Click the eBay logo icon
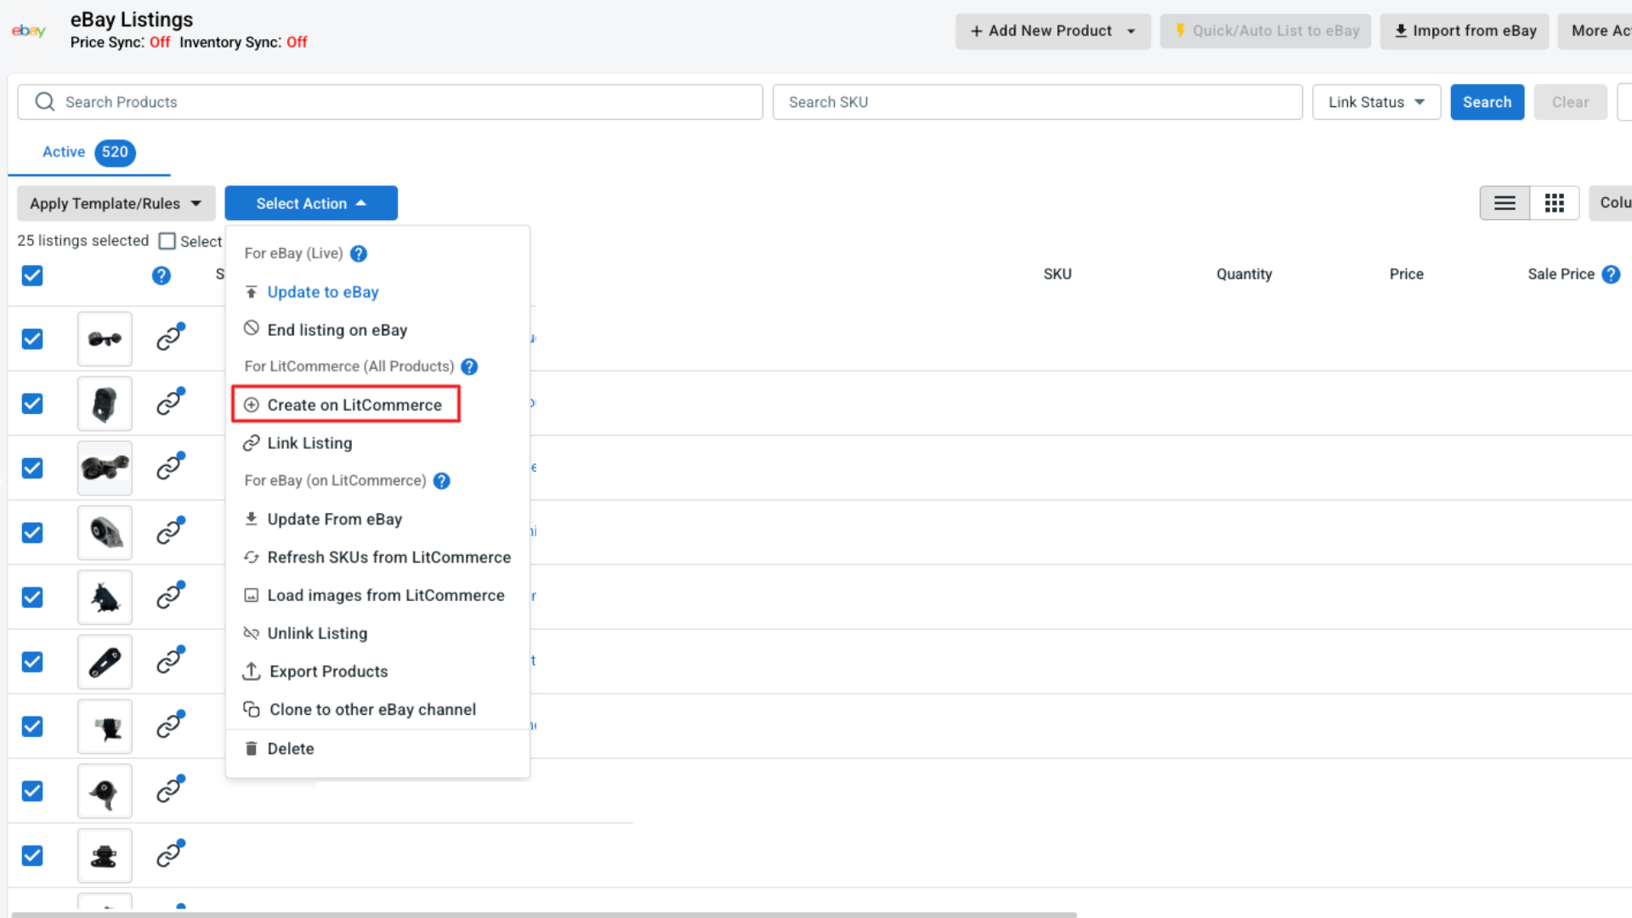1632x918 pixels. click(x=28, y=31)
